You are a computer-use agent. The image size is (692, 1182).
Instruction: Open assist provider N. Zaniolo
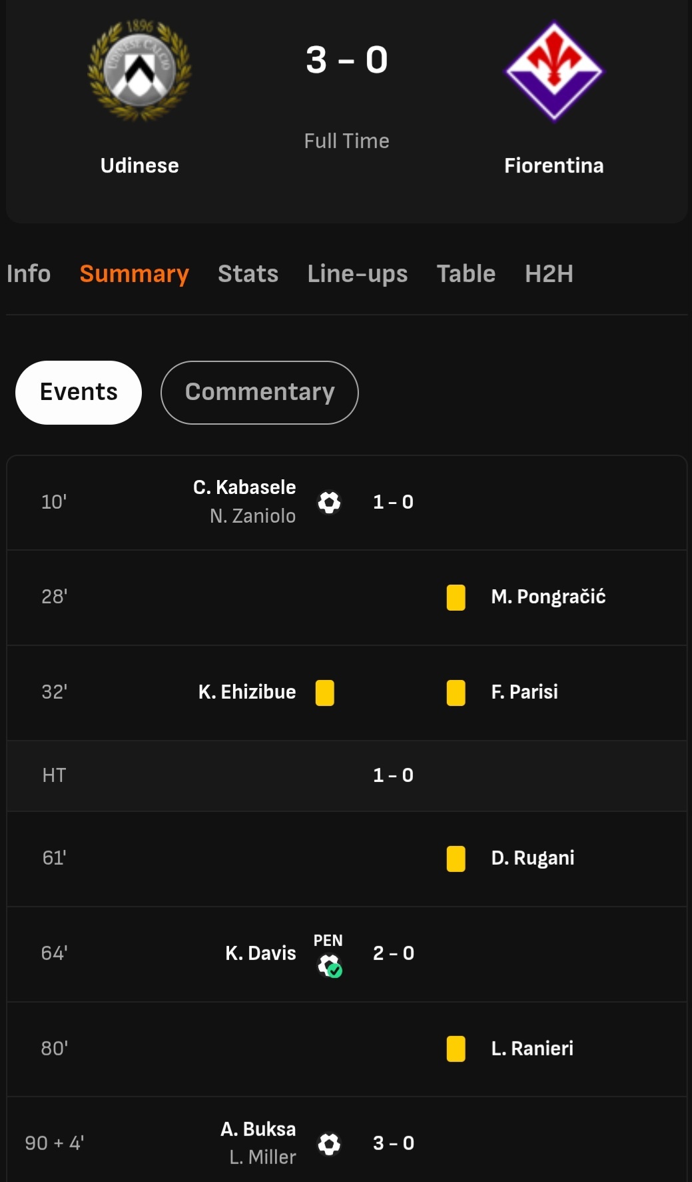252,516
